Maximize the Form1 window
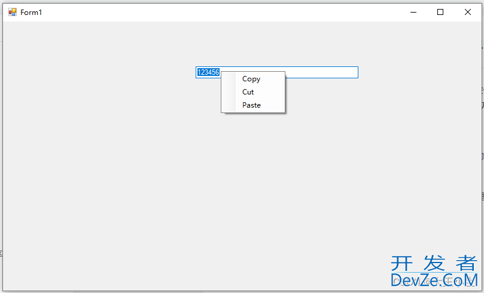The width and height of the screenshot is (484, 293). (440, 12)
